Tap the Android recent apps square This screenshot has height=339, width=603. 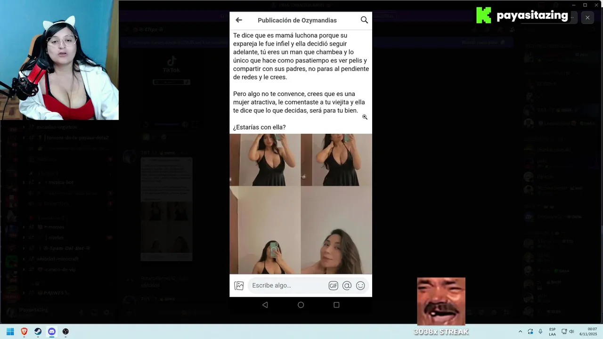(x=336, y=305)
